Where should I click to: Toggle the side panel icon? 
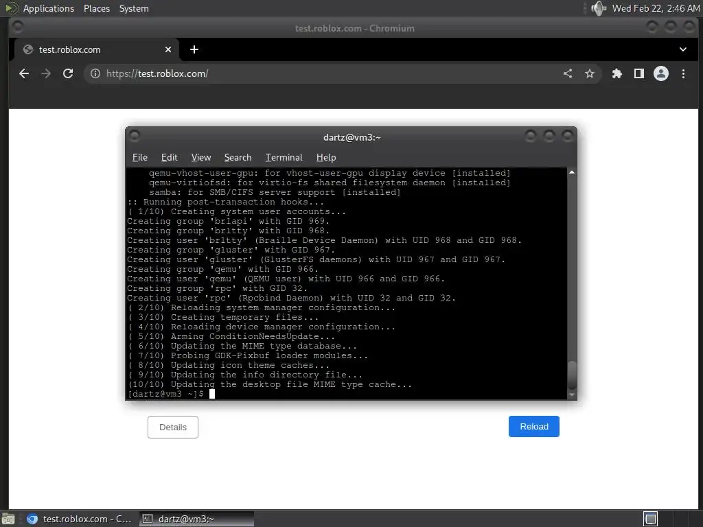[639, 73]
